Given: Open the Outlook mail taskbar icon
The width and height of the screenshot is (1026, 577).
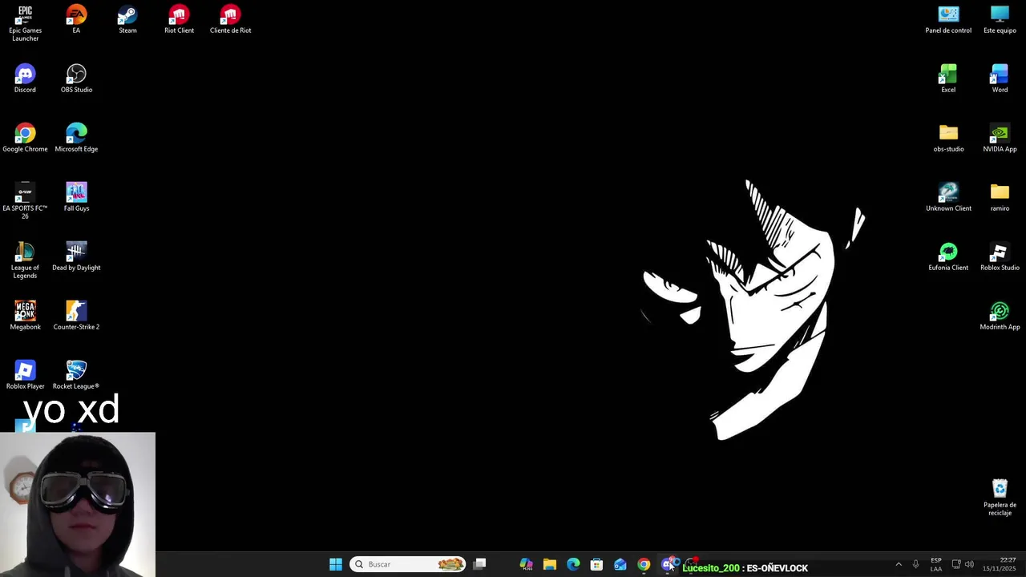Looking at the screenshot, I should tap(620, 564).
